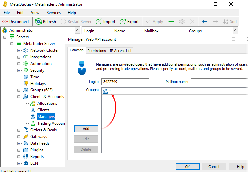Click the Refresh icon in the toolbar

click(x=38, y=22)
